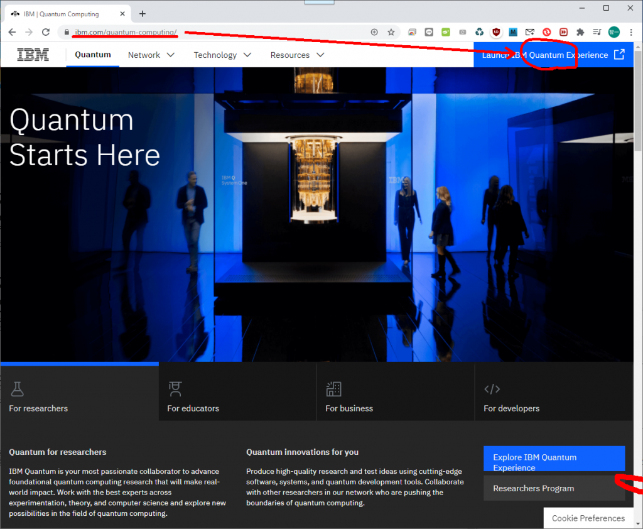Expand the Resources dropdown menu
The height and width of the screenshot is (529, 643).
coord(297,55)
